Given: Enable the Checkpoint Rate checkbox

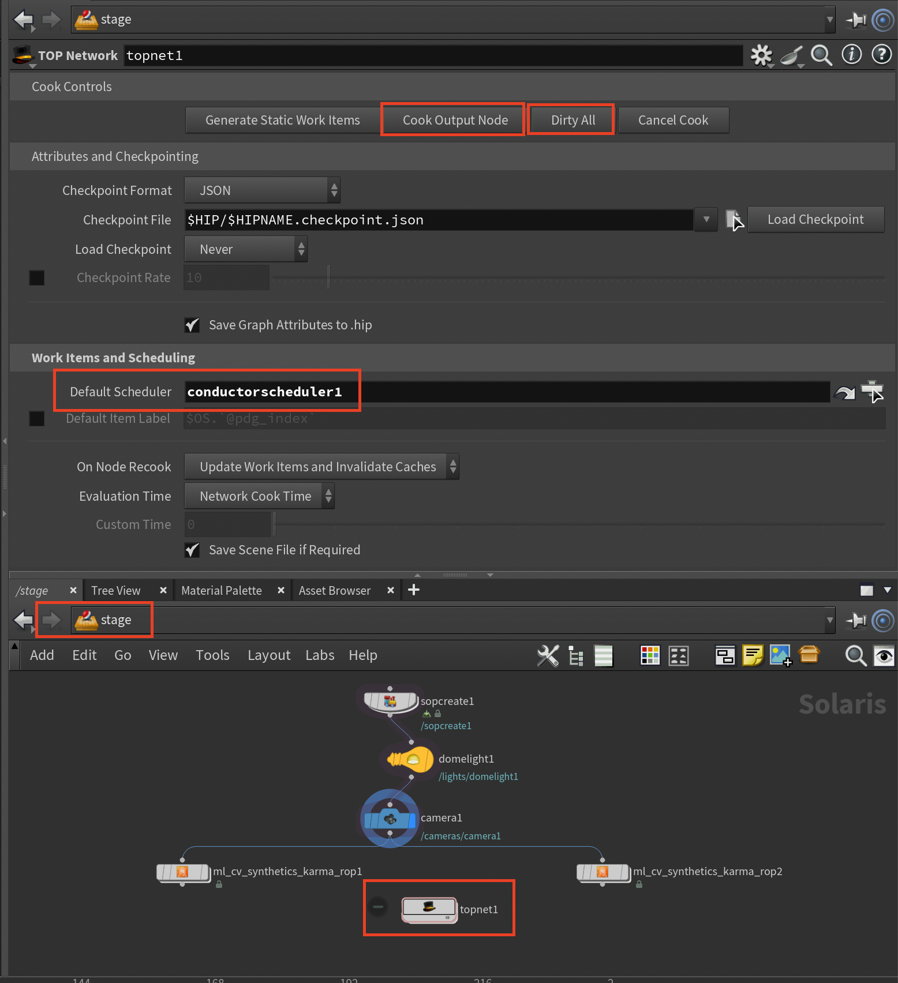Looking at the screenshot, I should (x=37, y=278).
